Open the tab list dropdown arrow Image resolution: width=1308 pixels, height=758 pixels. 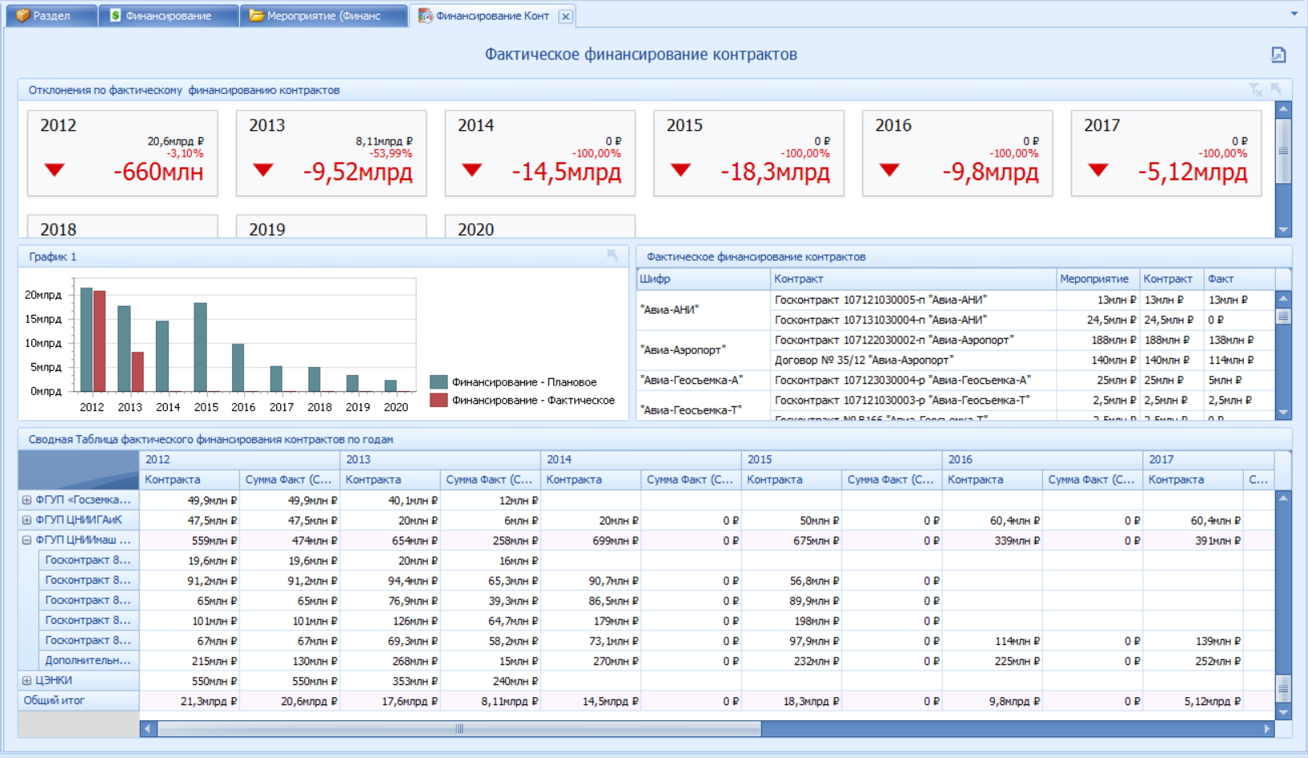coord(1294,14)
